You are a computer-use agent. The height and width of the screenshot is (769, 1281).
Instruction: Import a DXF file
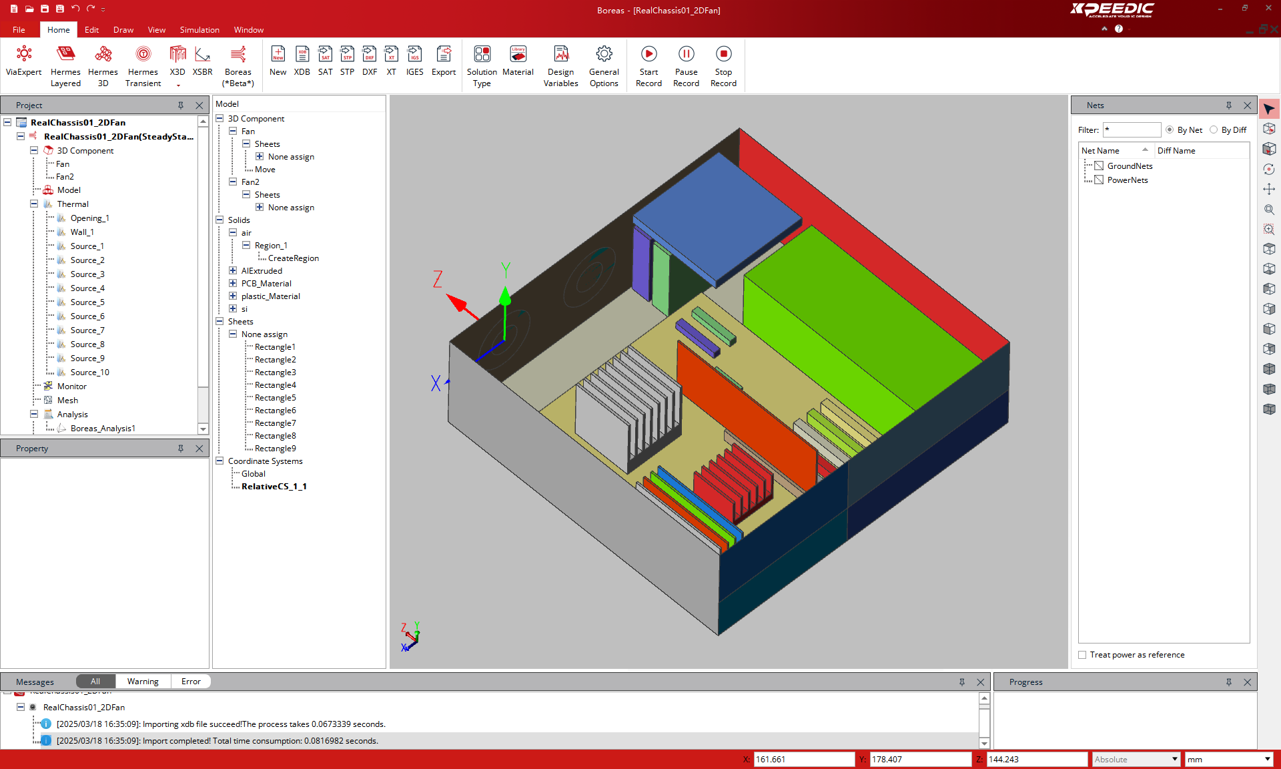pyautogui.click(x=370, y=61)
